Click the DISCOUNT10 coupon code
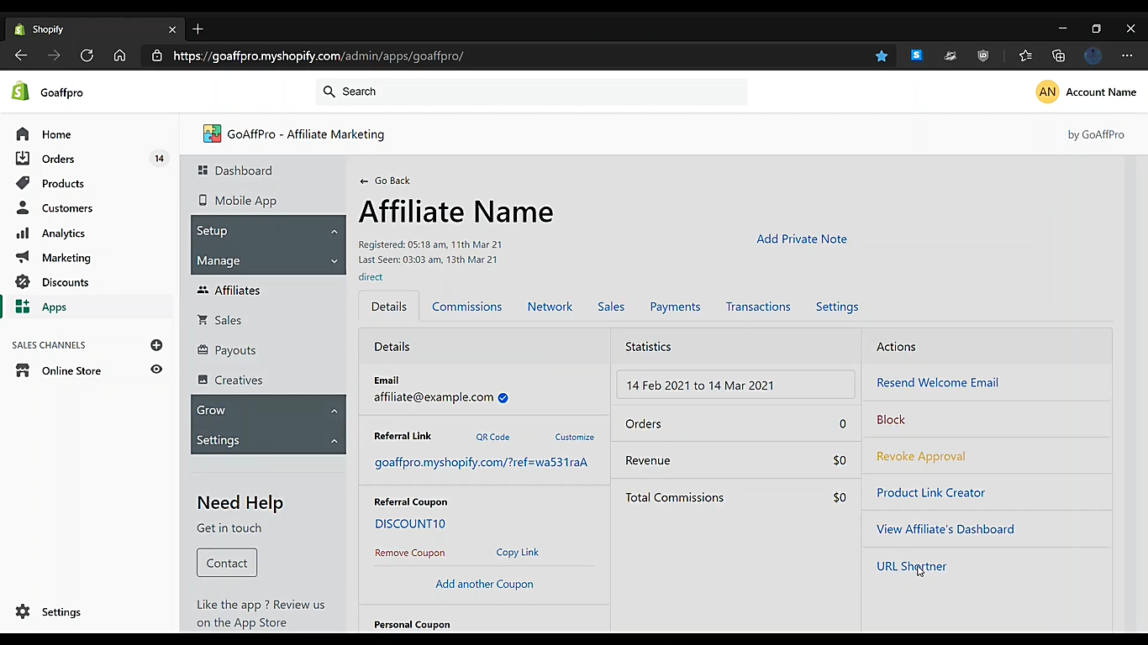The image size is (1148, 645). pos(410,523)
